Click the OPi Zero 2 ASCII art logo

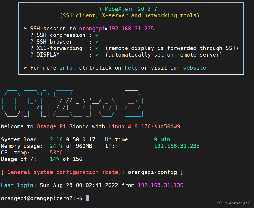[73, 103]
